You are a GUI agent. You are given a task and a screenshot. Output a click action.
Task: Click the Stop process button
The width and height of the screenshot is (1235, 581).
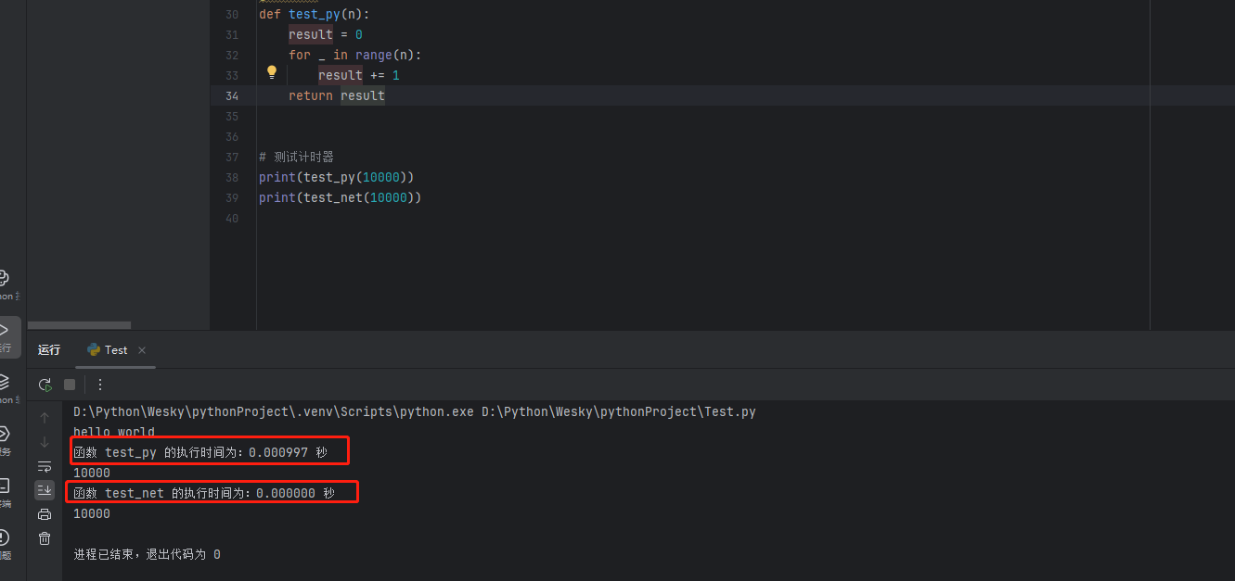pyautogui.click(x=70, y=385)
